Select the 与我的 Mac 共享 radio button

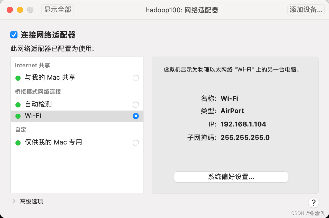coord(136,78)
